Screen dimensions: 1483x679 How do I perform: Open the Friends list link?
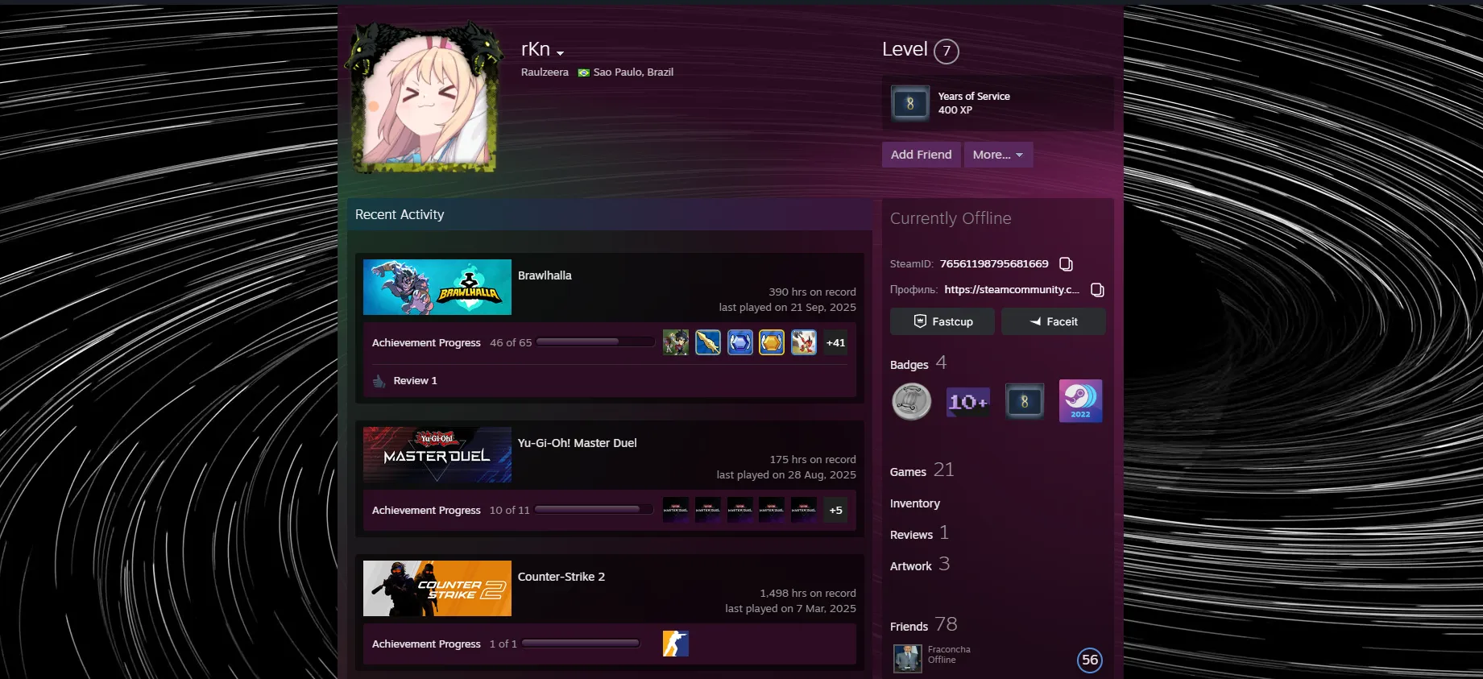pos(909,627)
